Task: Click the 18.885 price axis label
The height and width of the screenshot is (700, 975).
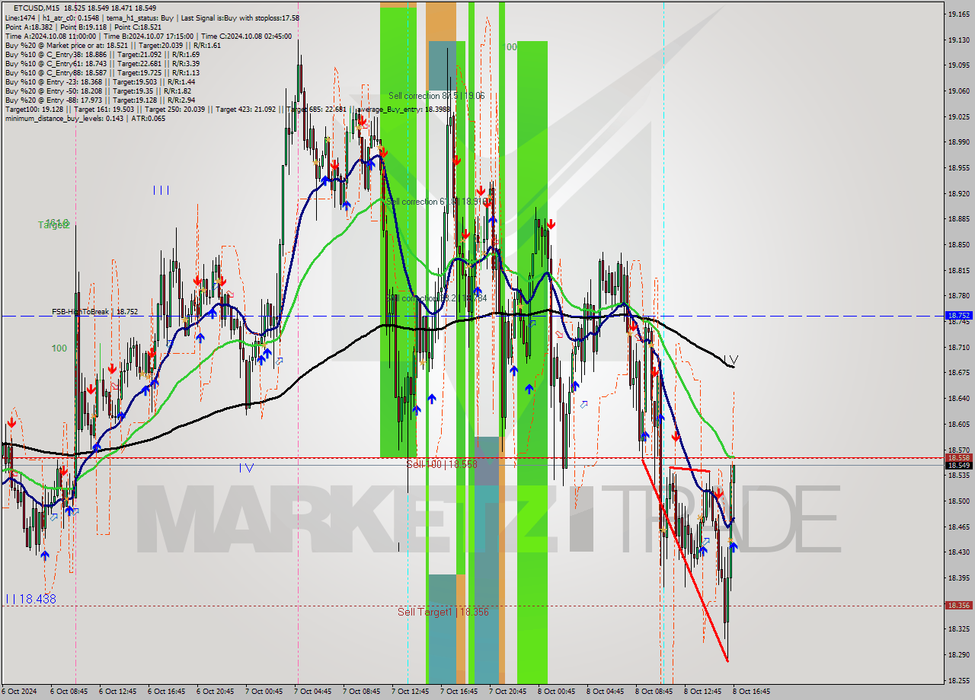Action: pos(958,219)
